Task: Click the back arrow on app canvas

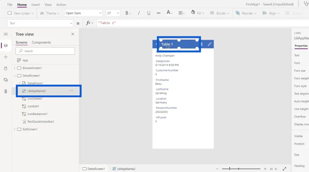Action: tap(156, 44)
